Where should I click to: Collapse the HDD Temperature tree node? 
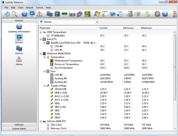click(x=41, y=32)
